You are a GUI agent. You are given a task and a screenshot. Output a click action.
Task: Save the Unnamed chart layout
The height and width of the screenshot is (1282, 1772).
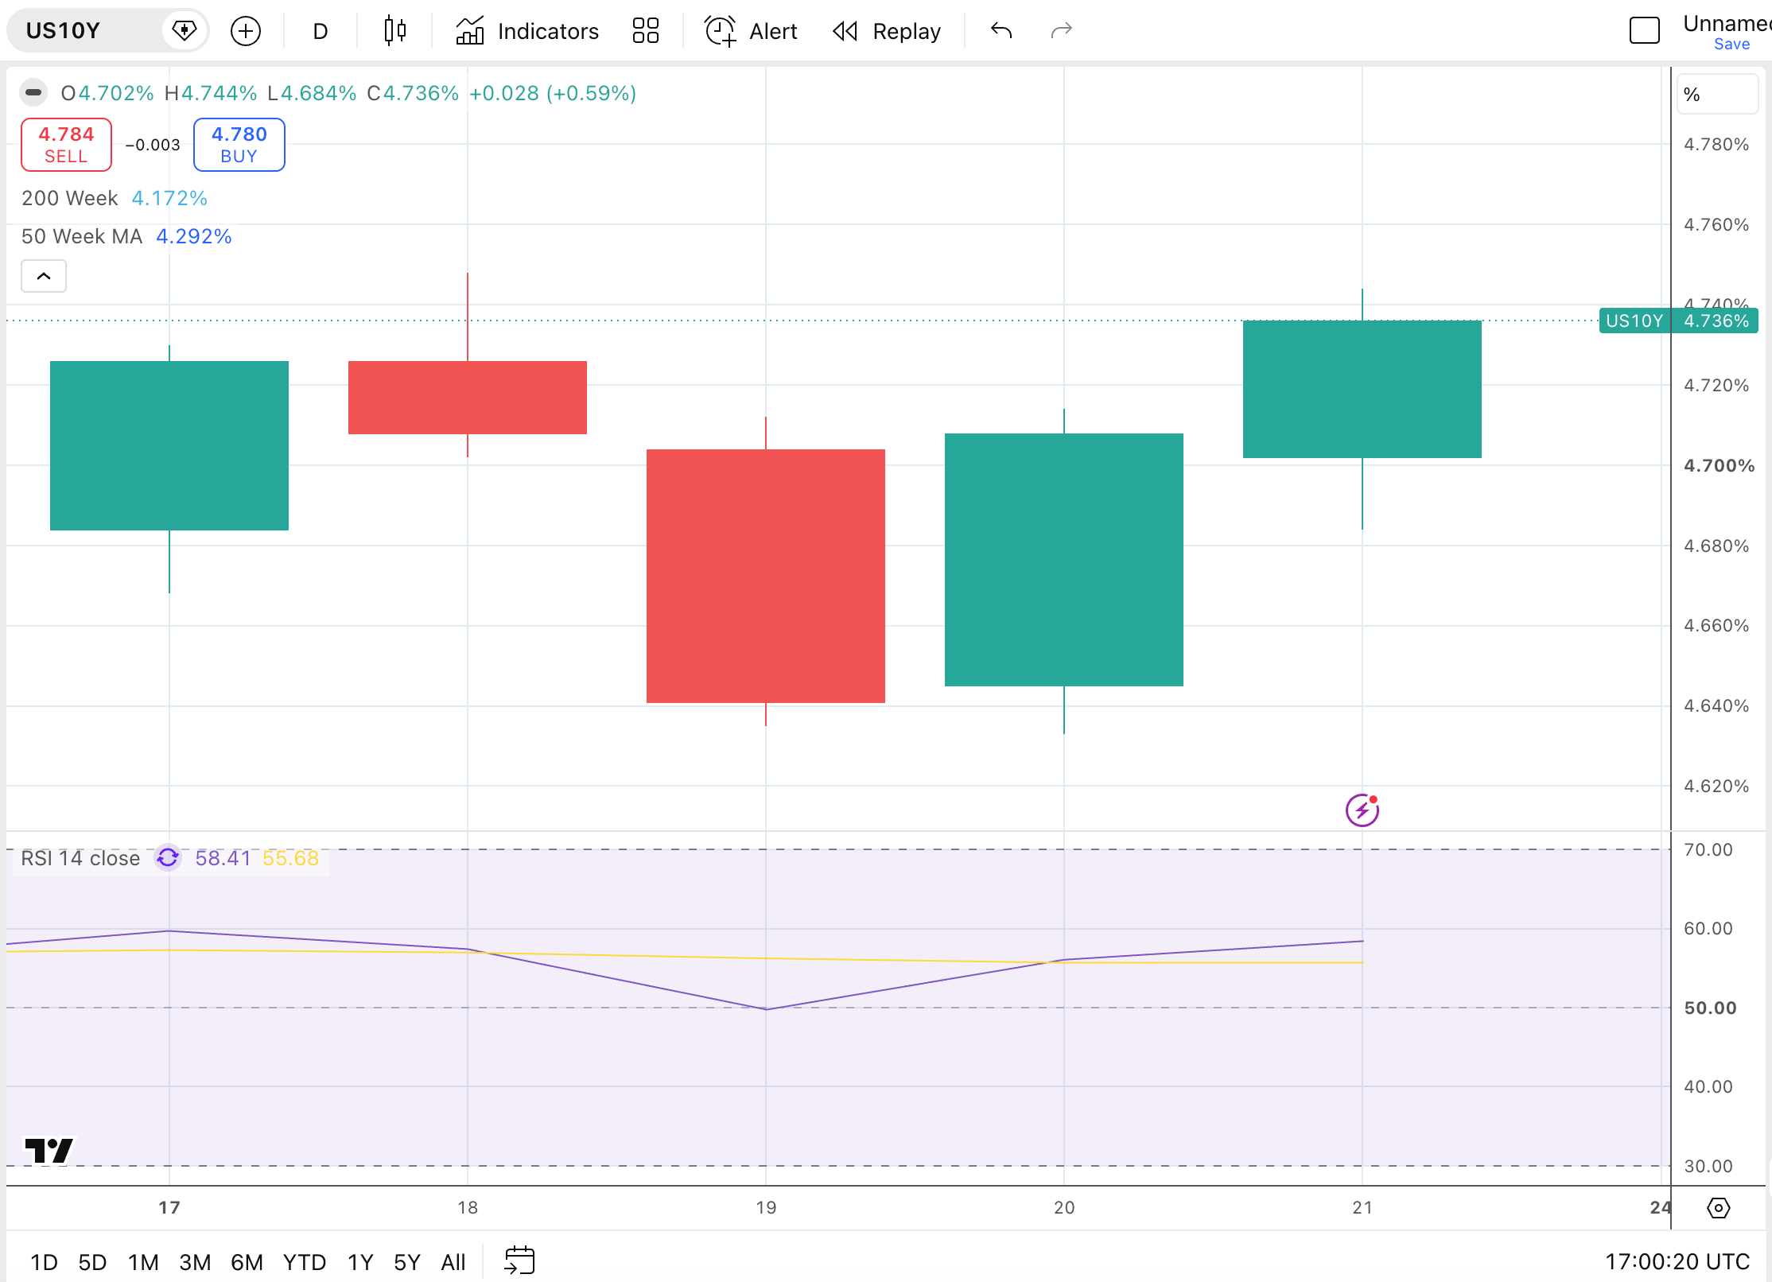click(x=1731, y=45)
